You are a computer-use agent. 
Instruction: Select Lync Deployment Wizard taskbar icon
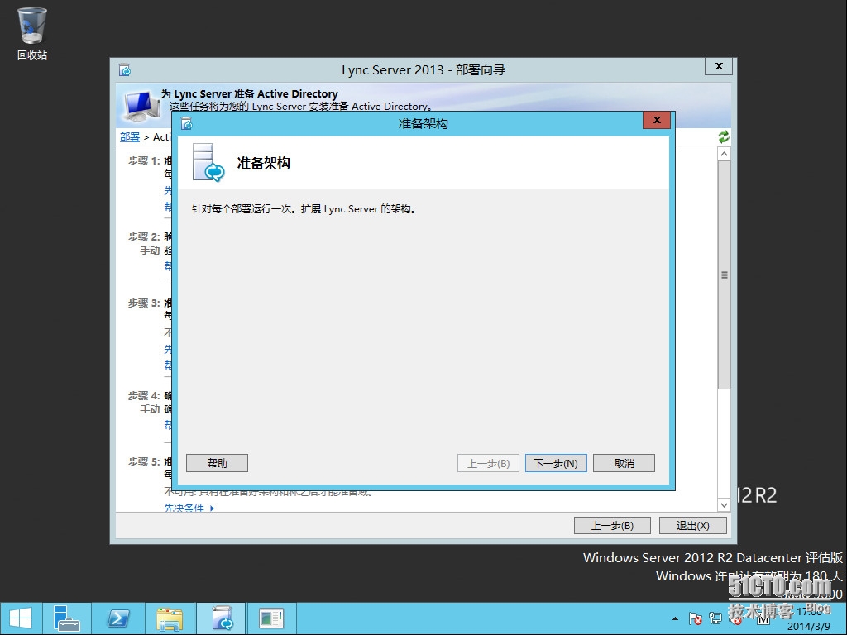(222, 618)
